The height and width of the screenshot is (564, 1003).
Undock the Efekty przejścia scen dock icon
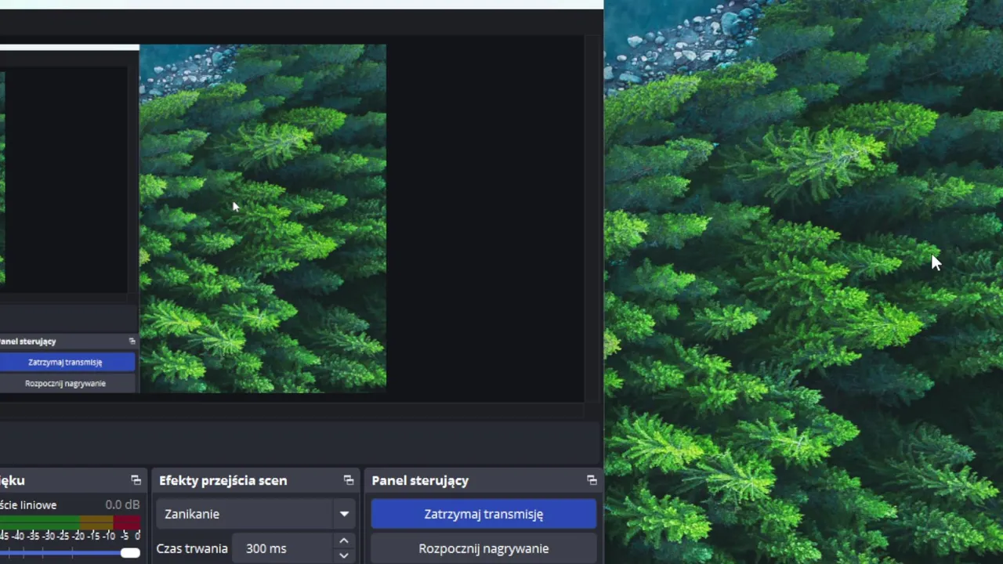pos(349,480)
